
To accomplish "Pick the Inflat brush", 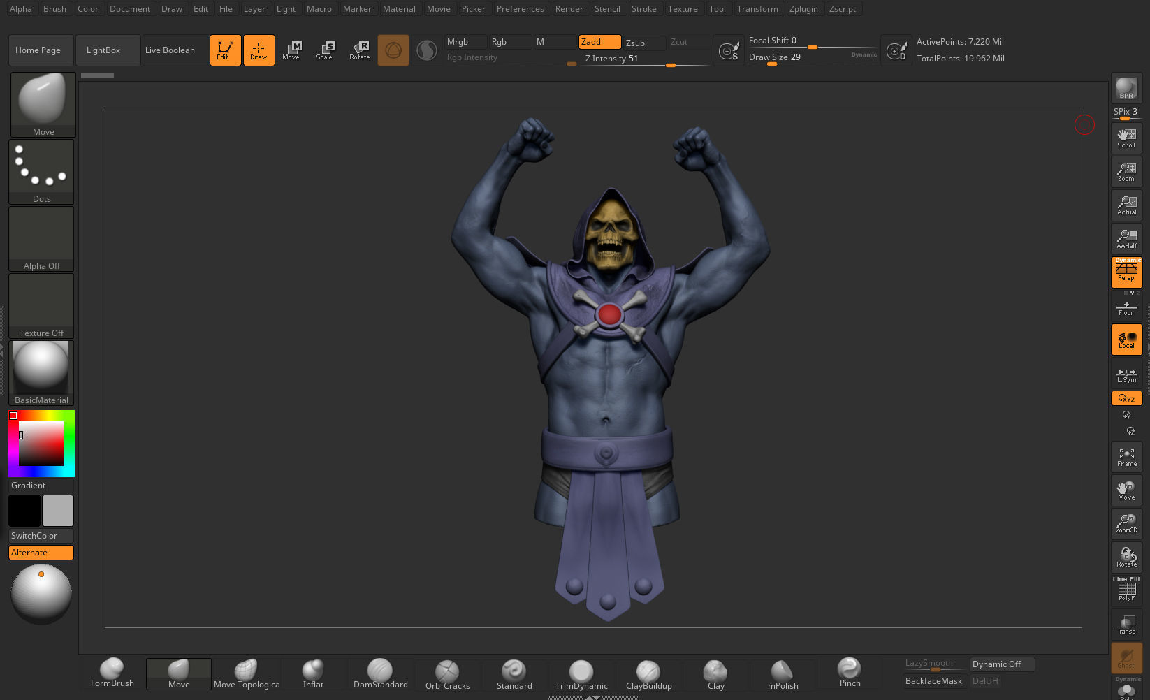I will (x=313, y=673).
